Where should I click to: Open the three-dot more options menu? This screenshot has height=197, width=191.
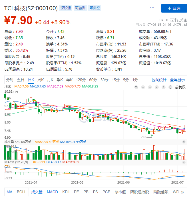point(152,8)
